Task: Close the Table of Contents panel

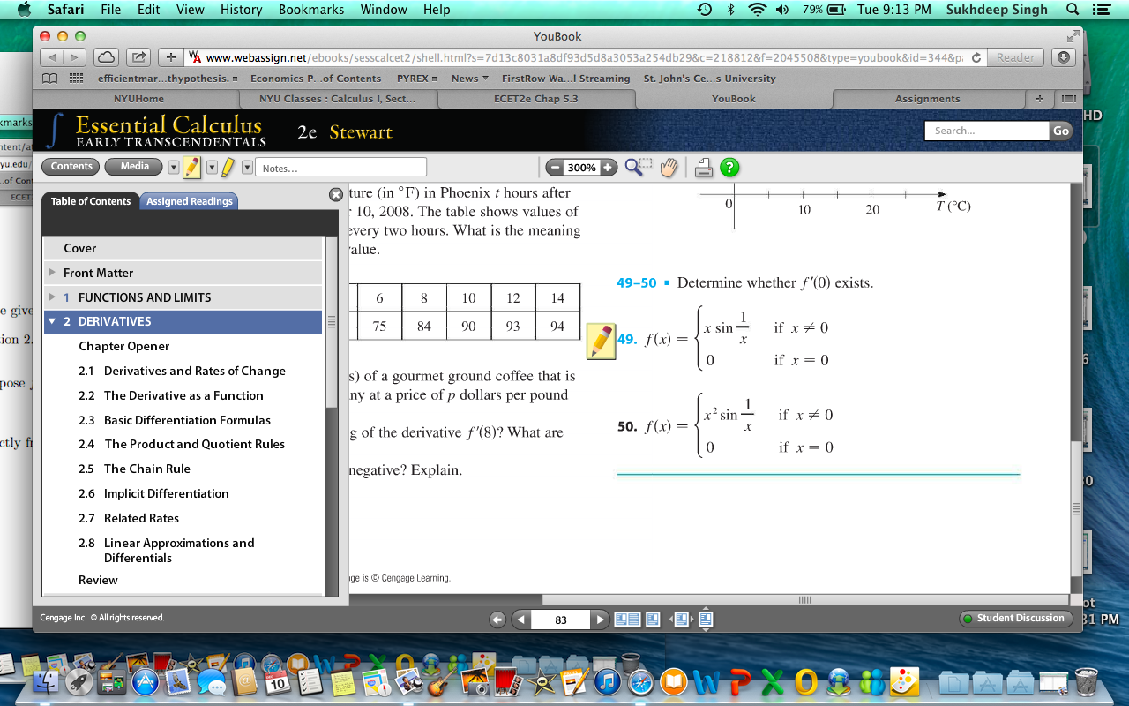Action: click(336, 194)
